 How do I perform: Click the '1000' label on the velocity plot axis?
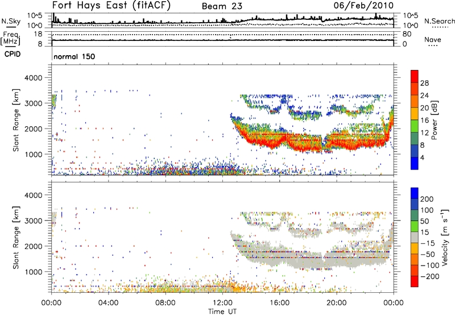point(34,272)
